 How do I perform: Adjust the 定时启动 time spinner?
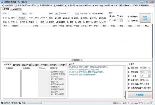149,68
